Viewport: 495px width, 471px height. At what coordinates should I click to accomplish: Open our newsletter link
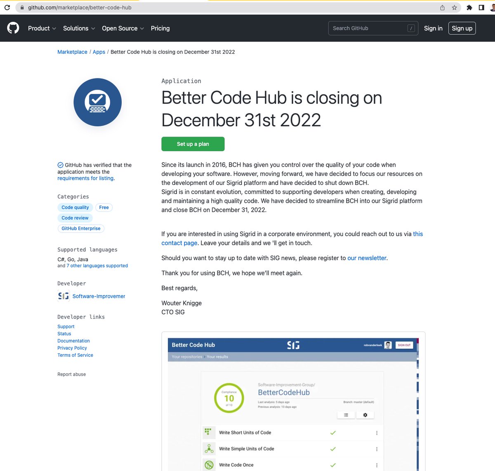pos(367,258)
